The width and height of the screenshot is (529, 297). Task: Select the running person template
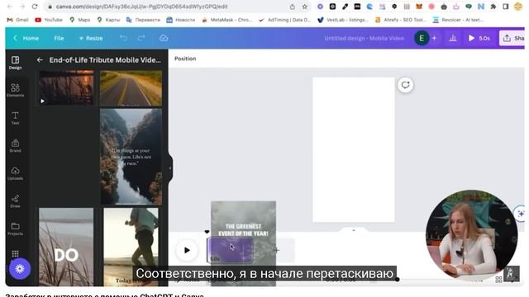(x=131, y=247)
